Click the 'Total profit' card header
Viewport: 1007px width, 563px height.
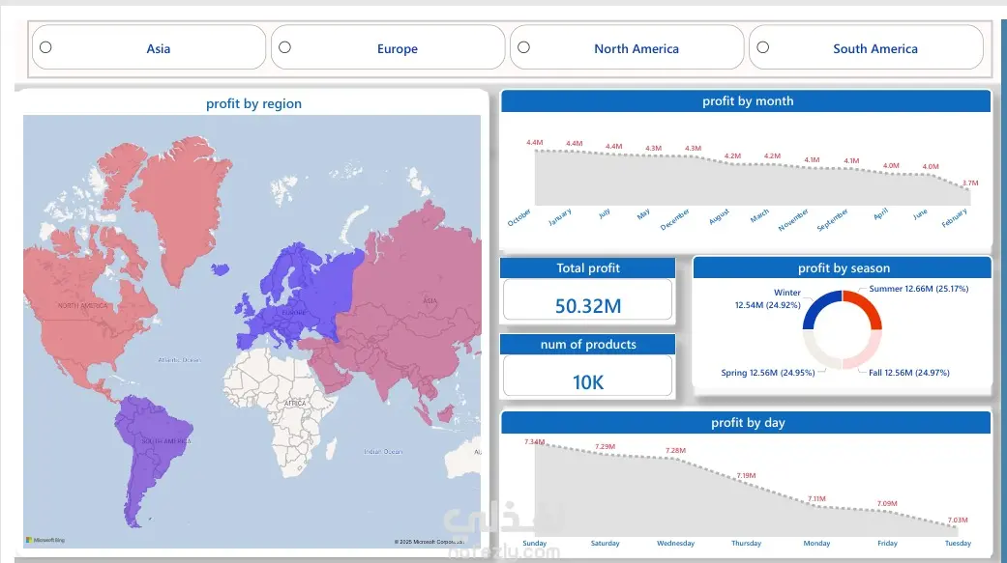tap(587, 268)
